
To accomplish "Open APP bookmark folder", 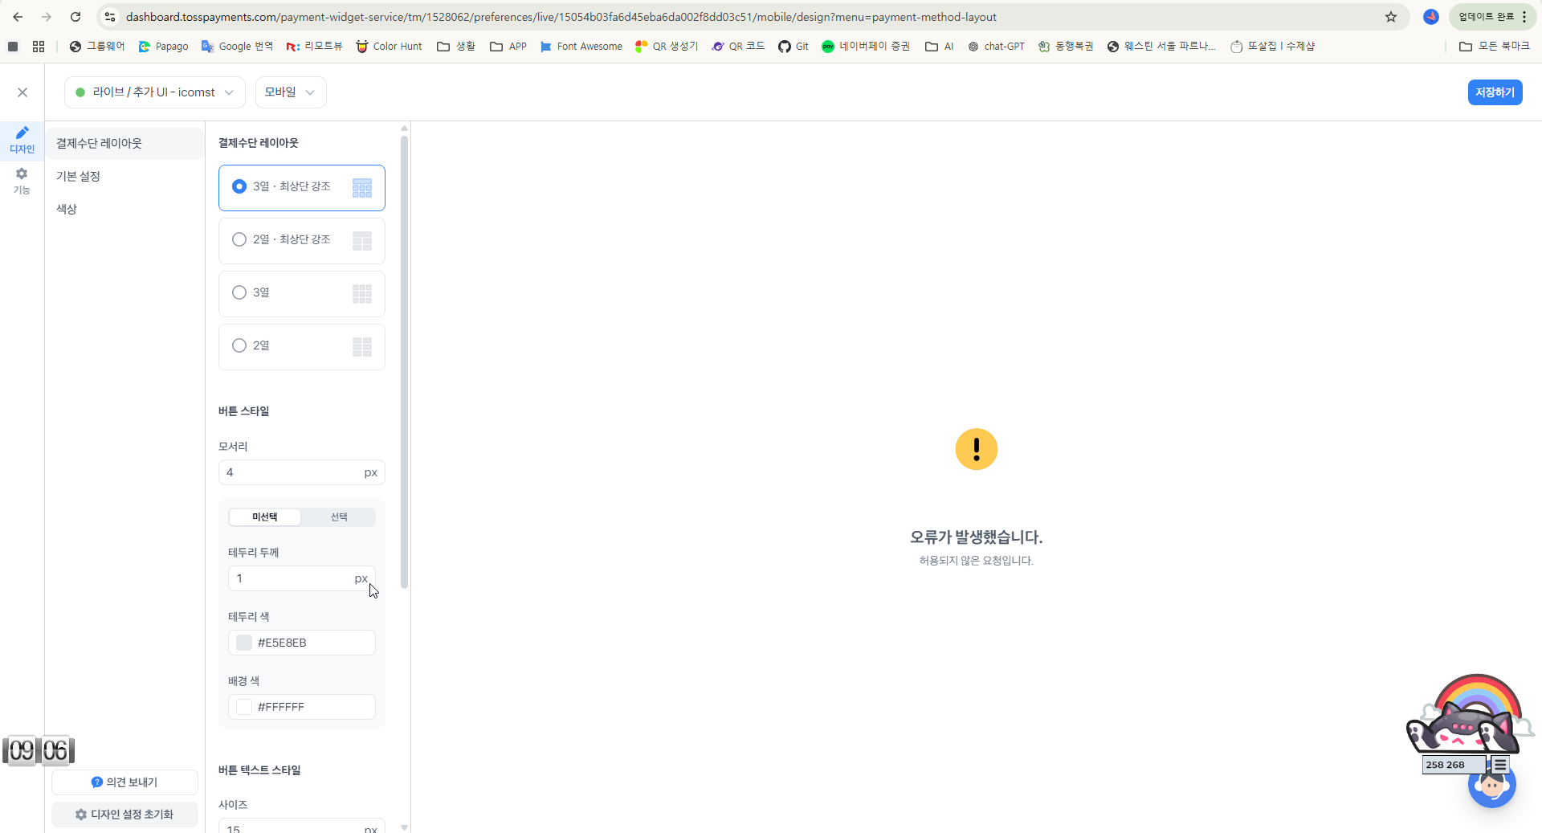I will (x=508, y=47).
